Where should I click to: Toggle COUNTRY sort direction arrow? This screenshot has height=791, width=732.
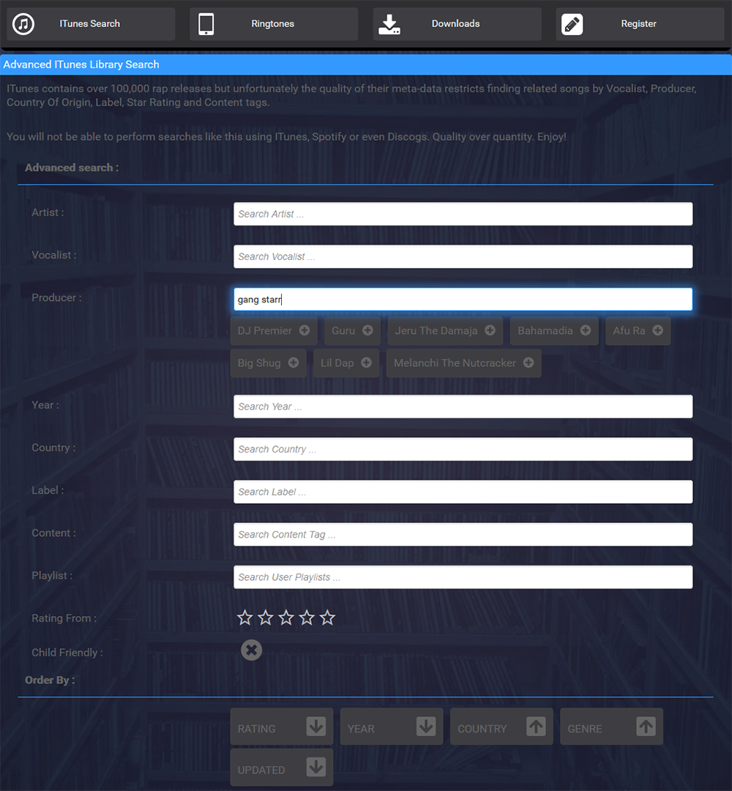point(536,727)
